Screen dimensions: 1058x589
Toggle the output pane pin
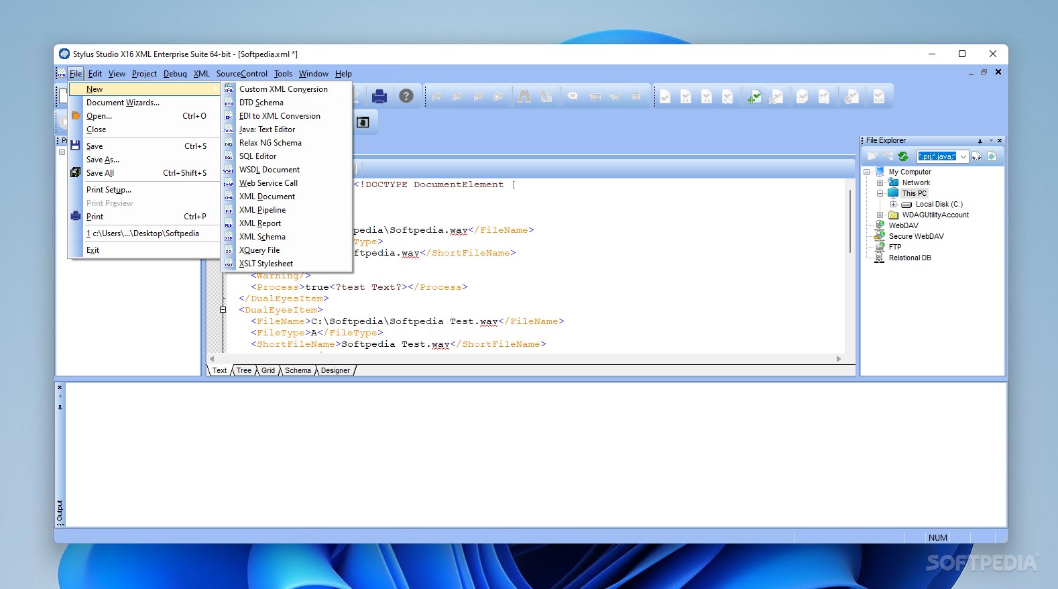tap(60, 407)
